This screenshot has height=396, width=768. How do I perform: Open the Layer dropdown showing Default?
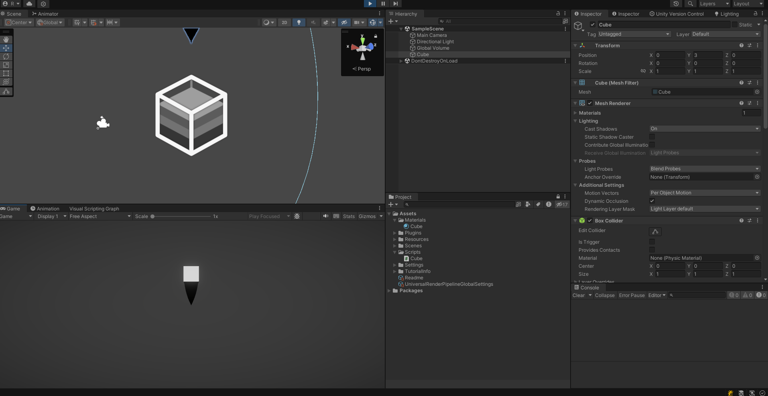pyautogui.click(x=726, y=34)
